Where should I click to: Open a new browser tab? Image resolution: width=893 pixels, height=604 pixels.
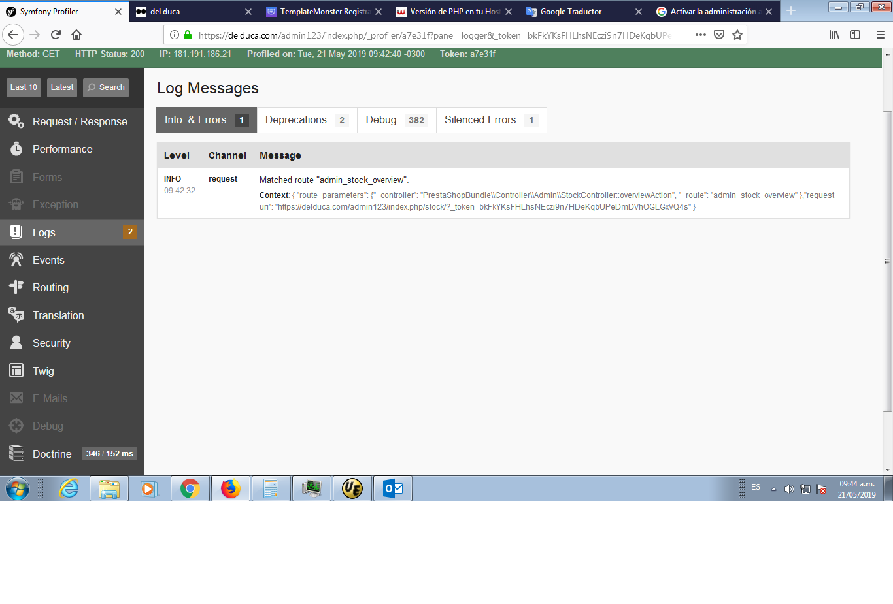click(x=791, y=11)
